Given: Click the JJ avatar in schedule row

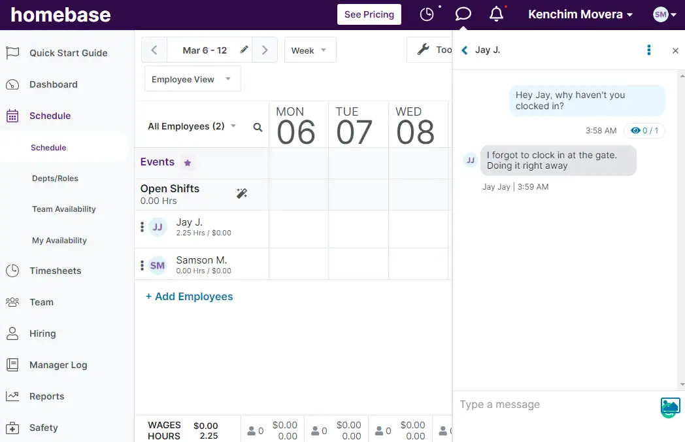Looking at the screenshot, I should pos(158,227).
